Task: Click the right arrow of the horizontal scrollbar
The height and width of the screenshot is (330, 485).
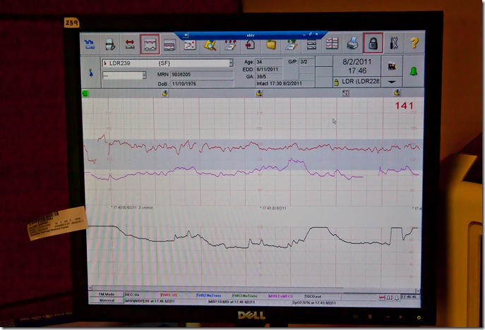Action: pyautogui.click(x=417, y=291)
